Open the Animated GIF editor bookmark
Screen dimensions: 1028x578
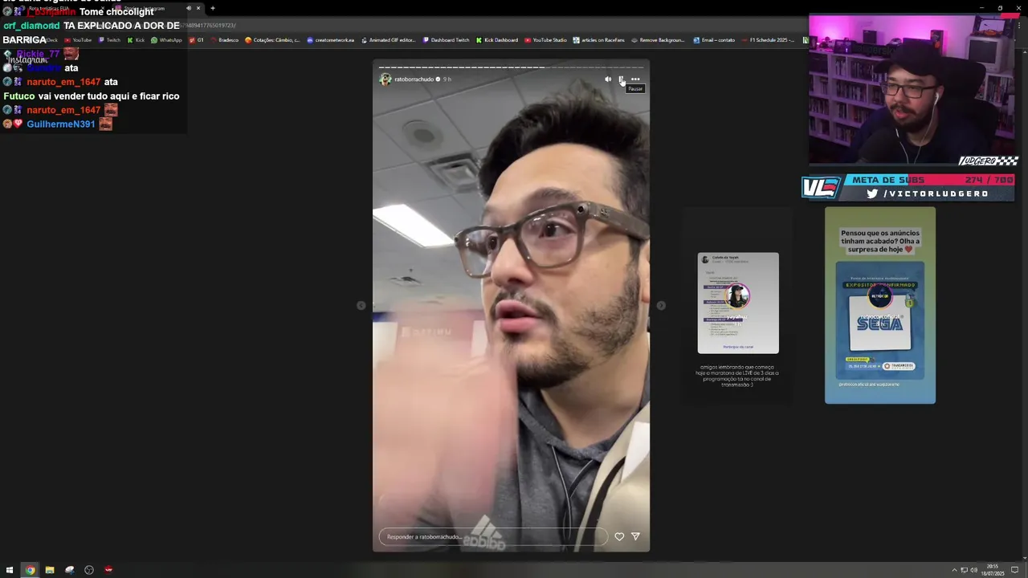[389, 40]
